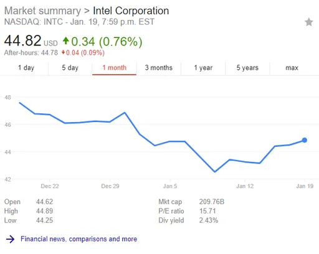Click the green up arrow price indicator
The width and height of the screenshot is (319, 254).
click(x=65, y=40)
